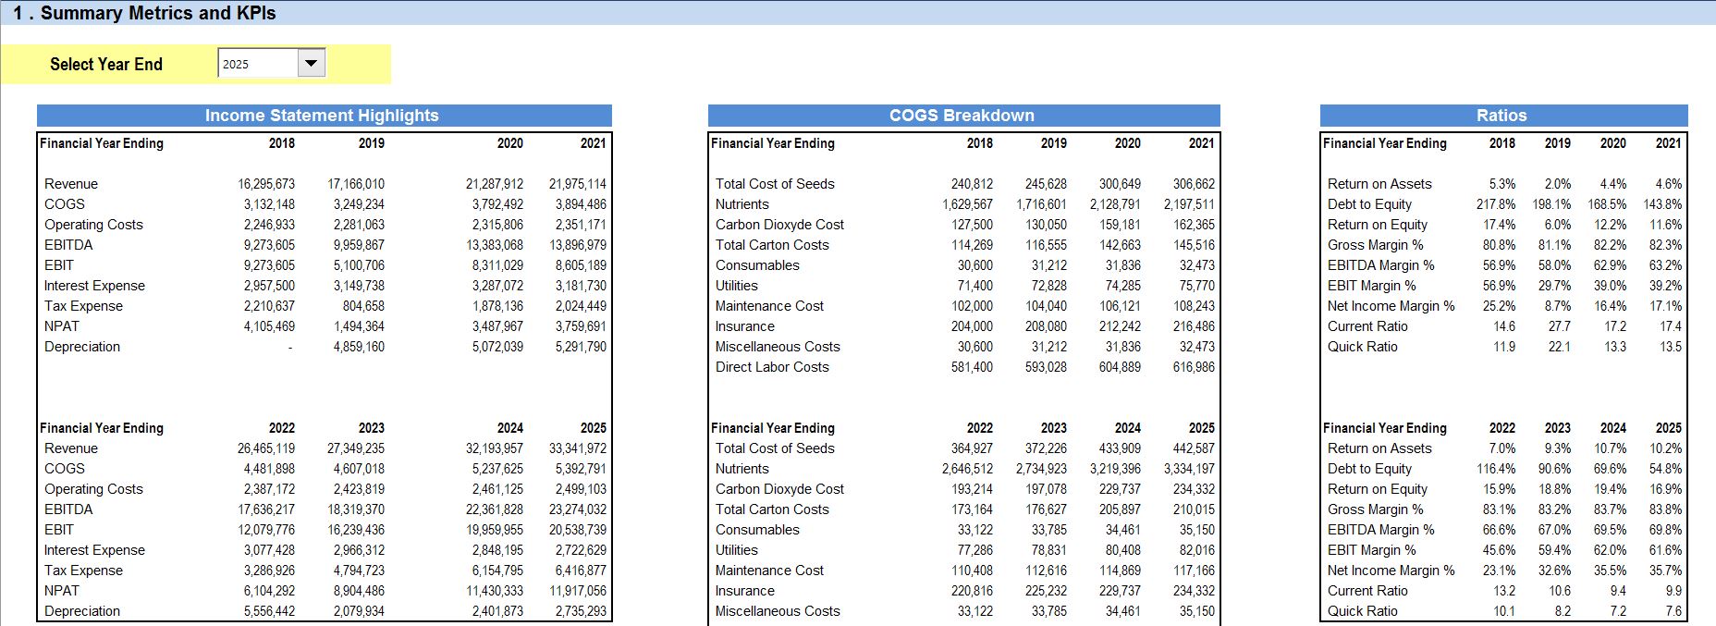Open the Select Year End dropdown arrow
Screen dimensions: 1716x626
click(x=312, y=64)
